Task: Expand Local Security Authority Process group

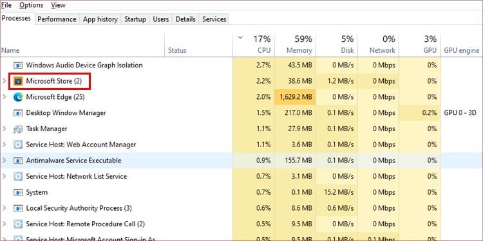Action: pyautogui.click(x=5, y=208)
